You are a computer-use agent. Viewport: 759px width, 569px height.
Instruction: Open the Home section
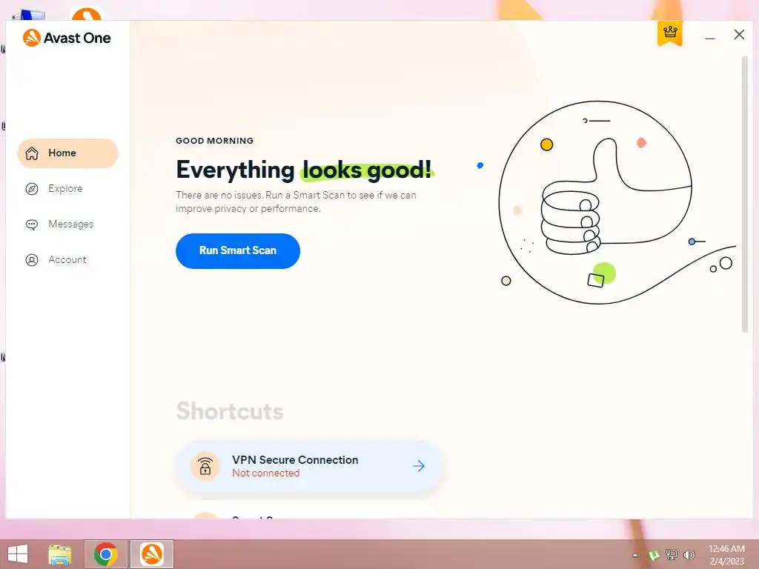pos(67,153)
